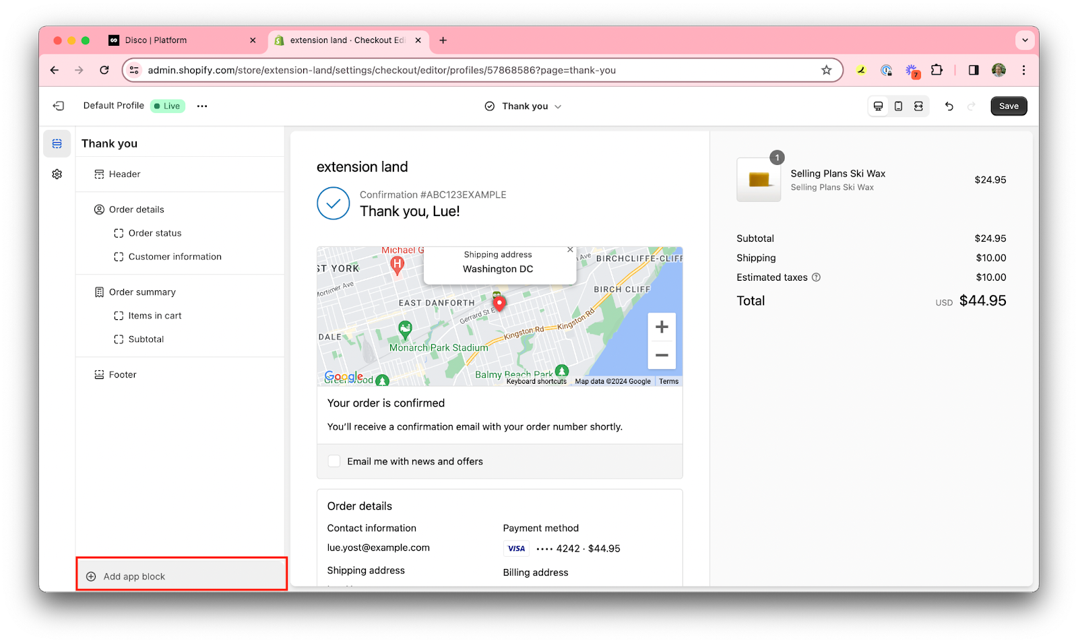This screenshot has height=643, width=1078.
Task: Select the Order status block
Action: [x=179, y=233]
